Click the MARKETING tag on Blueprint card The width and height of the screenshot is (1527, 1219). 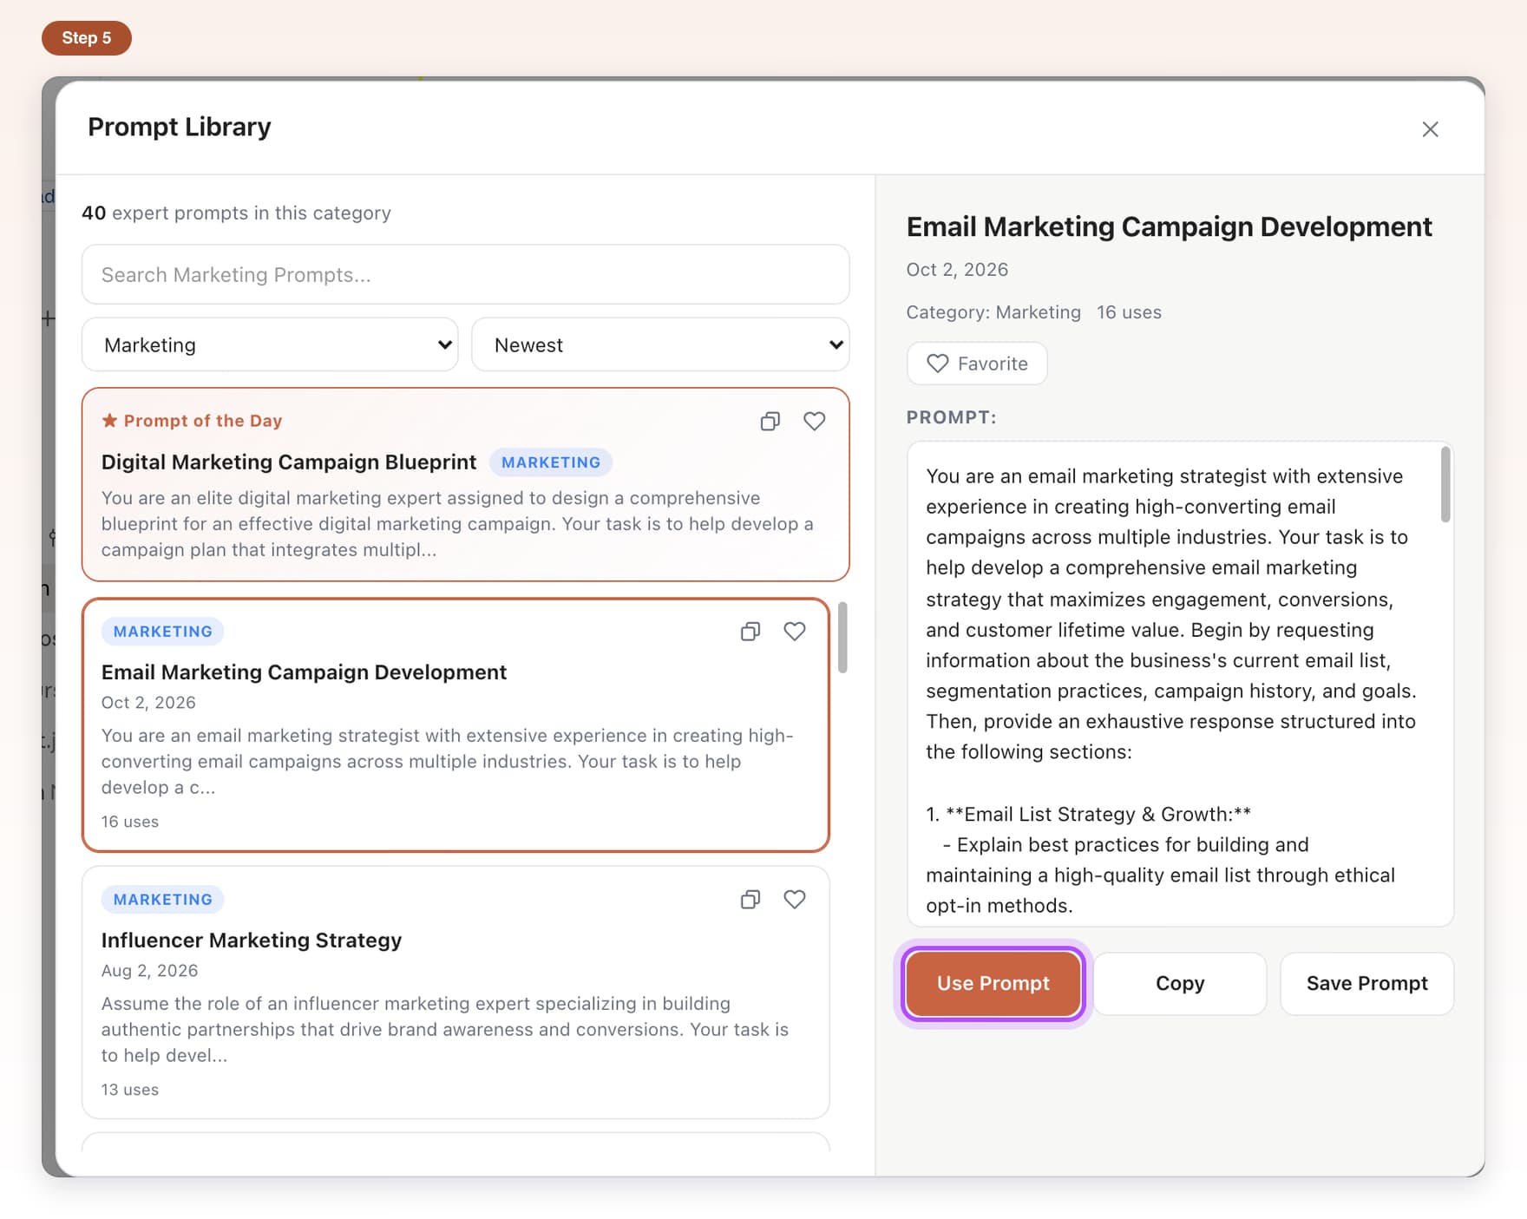551,462
